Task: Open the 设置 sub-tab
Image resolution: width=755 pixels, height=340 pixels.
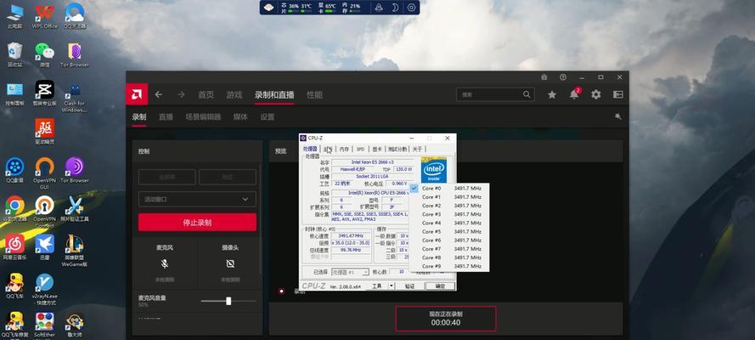Action: 268,117
